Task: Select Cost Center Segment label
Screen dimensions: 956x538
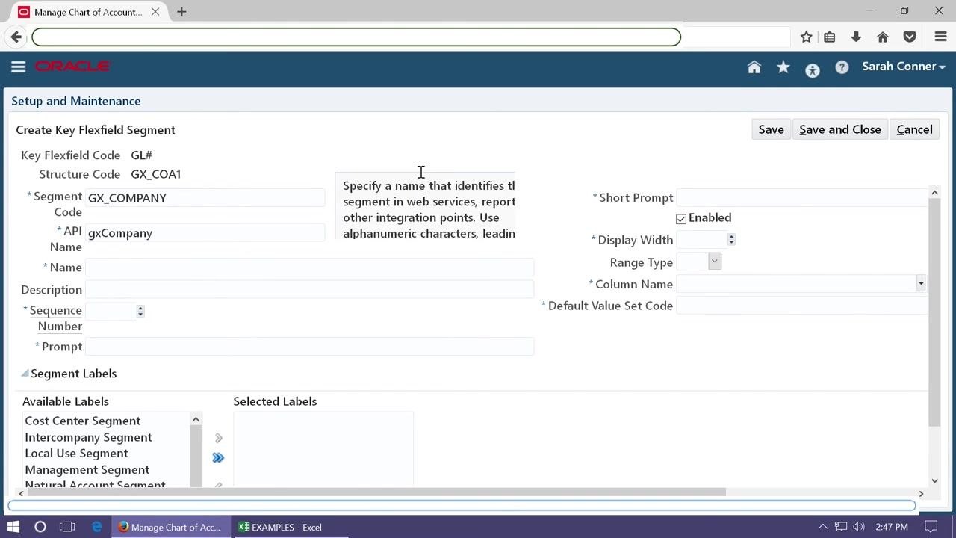Action: point(83,421)
